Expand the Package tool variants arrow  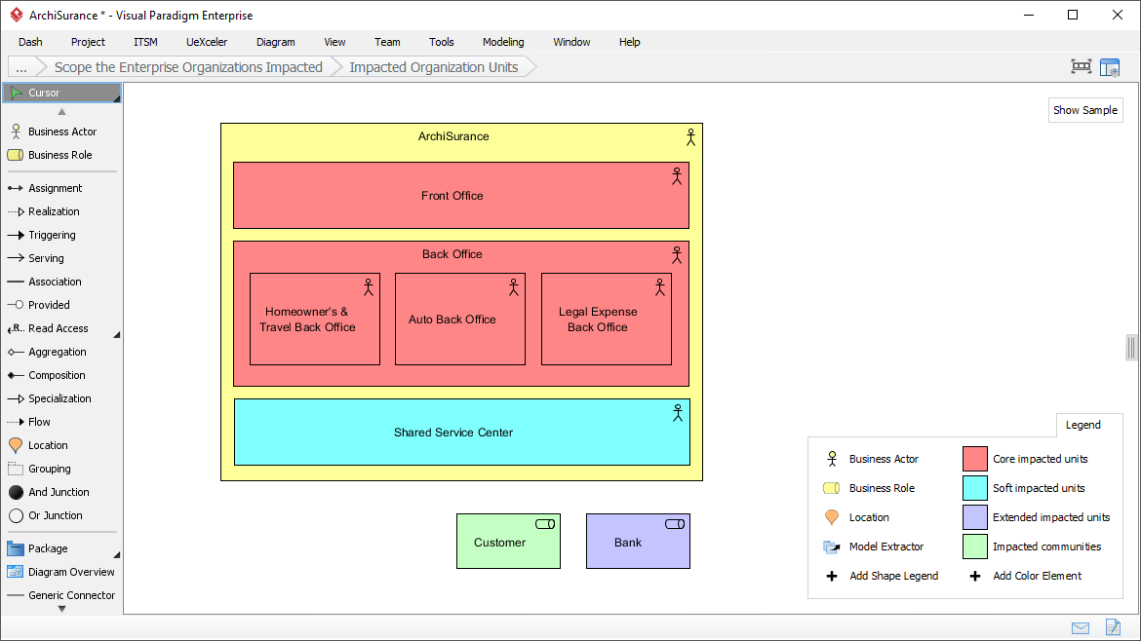(x=116, y=554)
